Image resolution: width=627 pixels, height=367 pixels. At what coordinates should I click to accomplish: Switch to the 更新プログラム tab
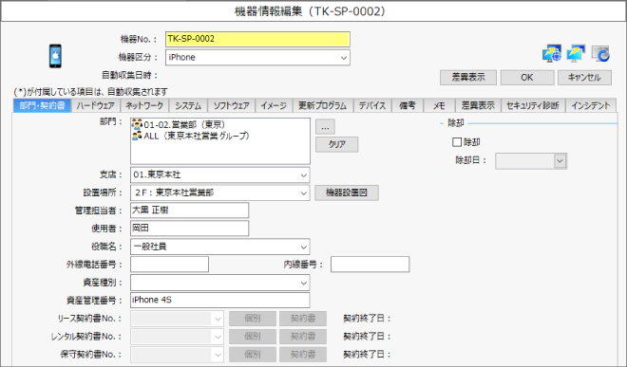click(322, 105)
